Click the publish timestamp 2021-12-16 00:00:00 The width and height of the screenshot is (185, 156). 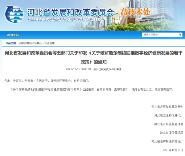[x=78, y=69]
